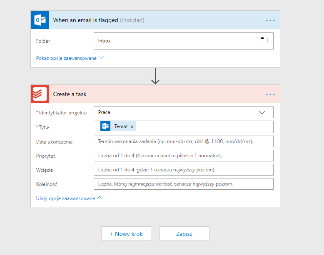Click the Folder Inbox input field
The height and width of the screenshot is (255, 324).
(x=184, y=41)
